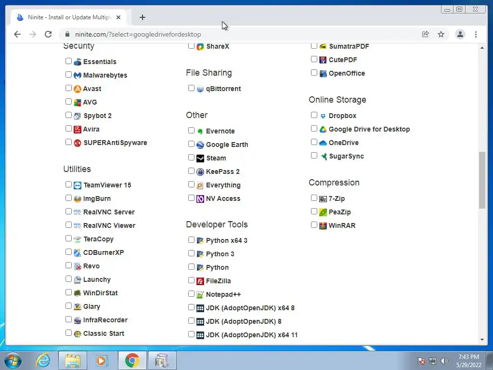Click the vertical scrollbar thumb
Screen dimensions: 493x370
482,180
